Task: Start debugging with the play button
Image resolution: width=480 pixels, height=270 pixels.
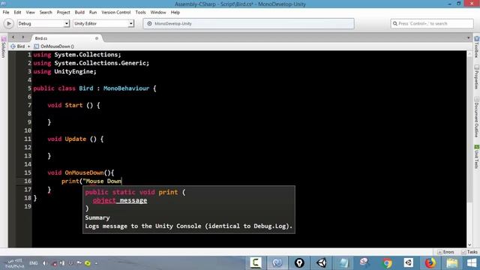Action: (x=8, y=23)
